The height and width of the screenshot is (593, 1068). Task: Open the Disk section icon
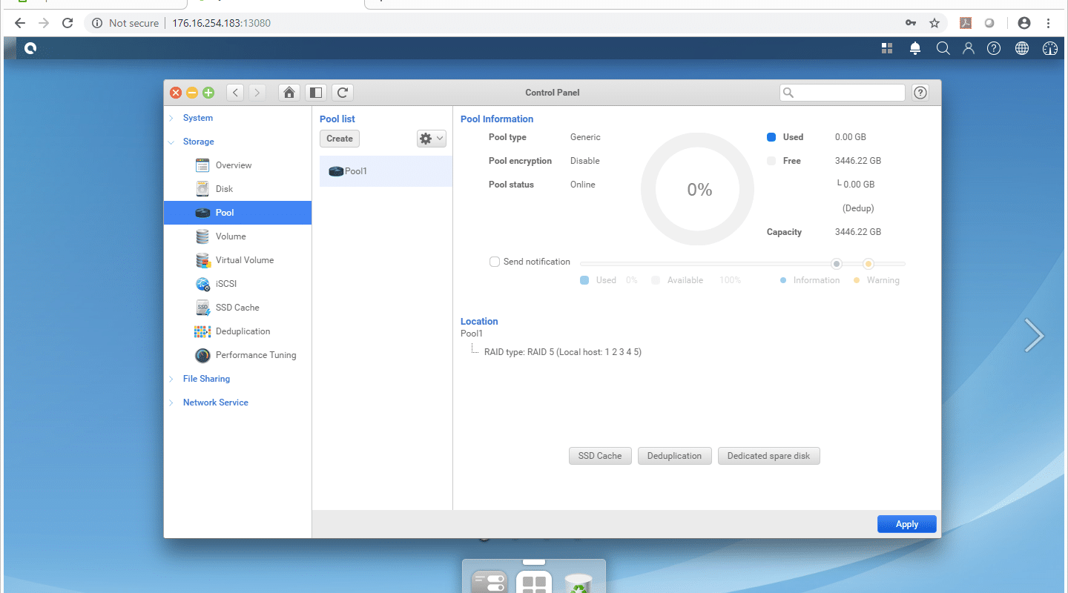point(202,189)
